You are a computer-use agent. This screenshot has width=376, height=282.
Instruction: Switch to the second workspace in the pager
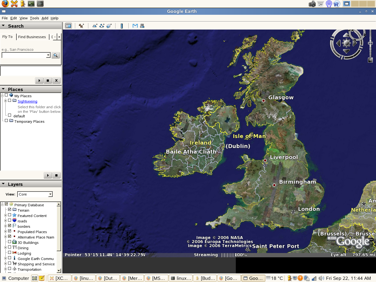pos(355,4)
